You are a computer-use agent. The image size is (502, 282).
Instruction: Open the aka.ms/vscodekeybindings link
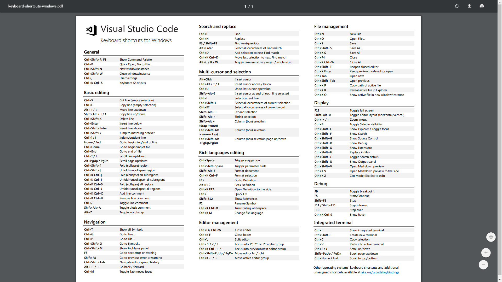click(380, 272)
